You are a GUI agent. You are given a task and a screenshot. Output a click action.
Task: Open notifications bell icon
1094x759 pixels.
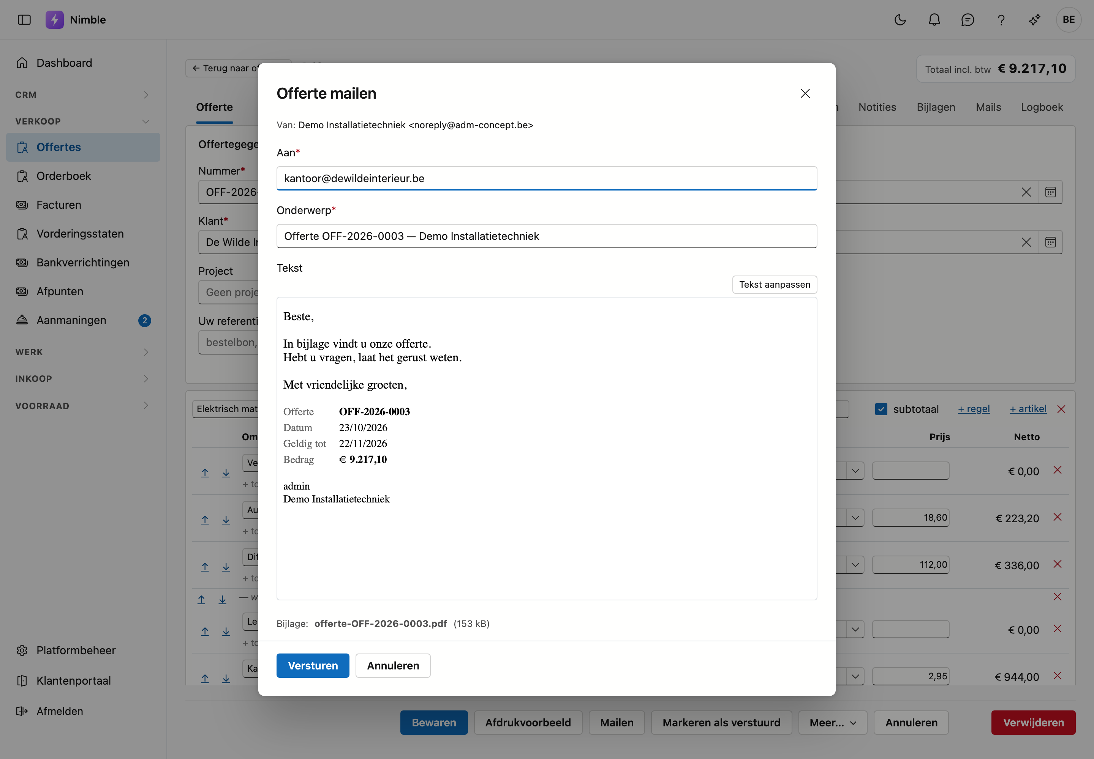(934, 19)
